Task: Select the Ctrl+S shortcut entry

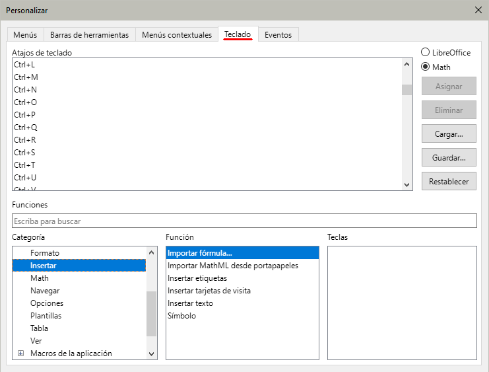Action: coord(25,153)
